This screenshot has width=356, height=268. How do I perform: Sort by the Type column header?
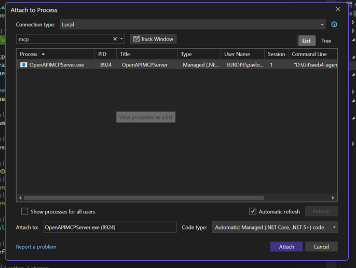pos(199,54)
